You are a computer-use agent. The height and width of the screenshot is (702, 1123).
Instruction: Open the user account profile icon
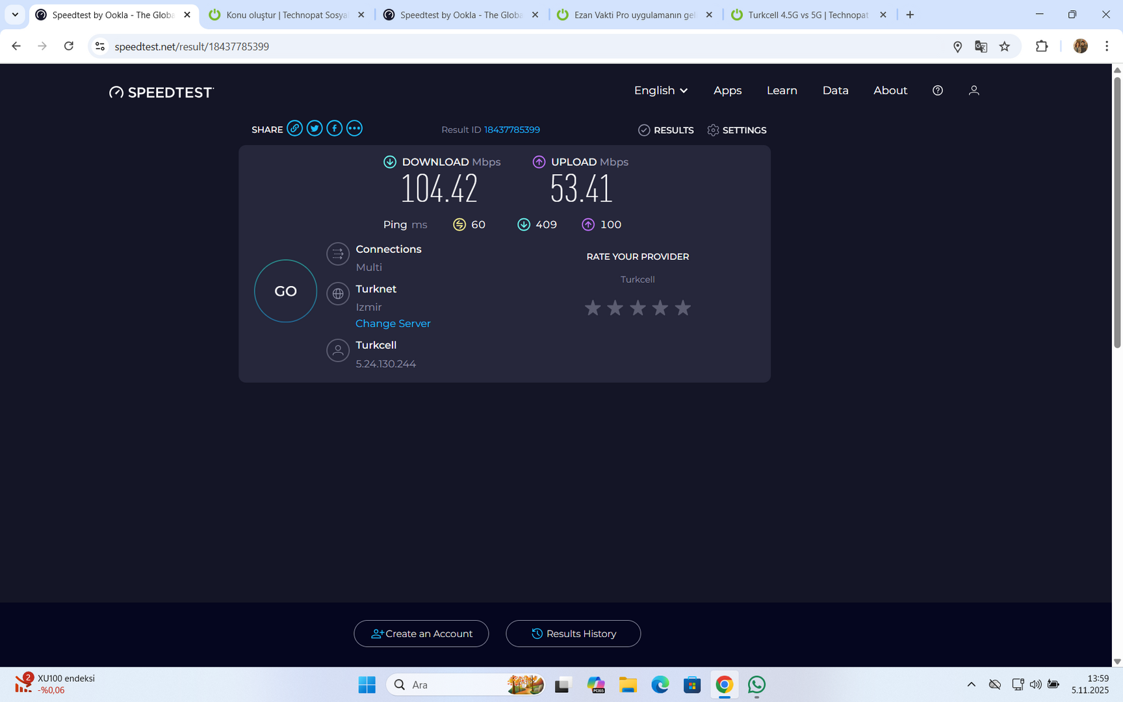coord(974,90)
